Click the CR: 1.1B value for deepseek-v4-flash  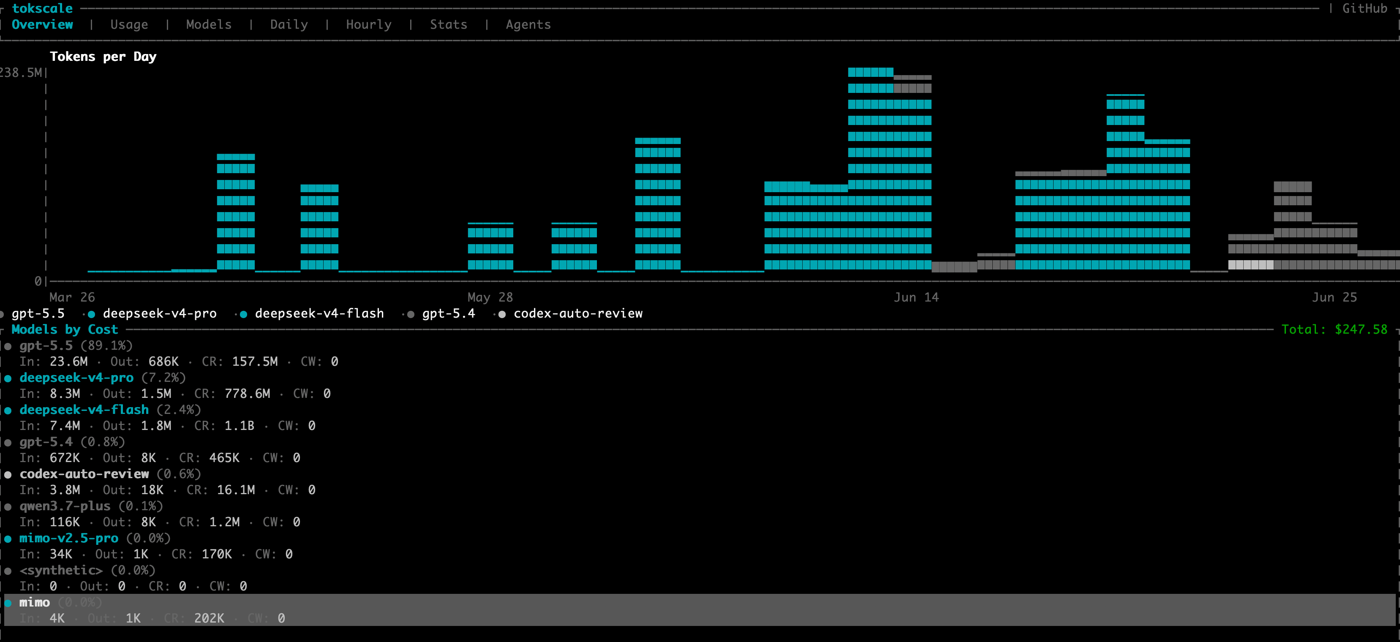pyautogui.click(x=224, y=426)
